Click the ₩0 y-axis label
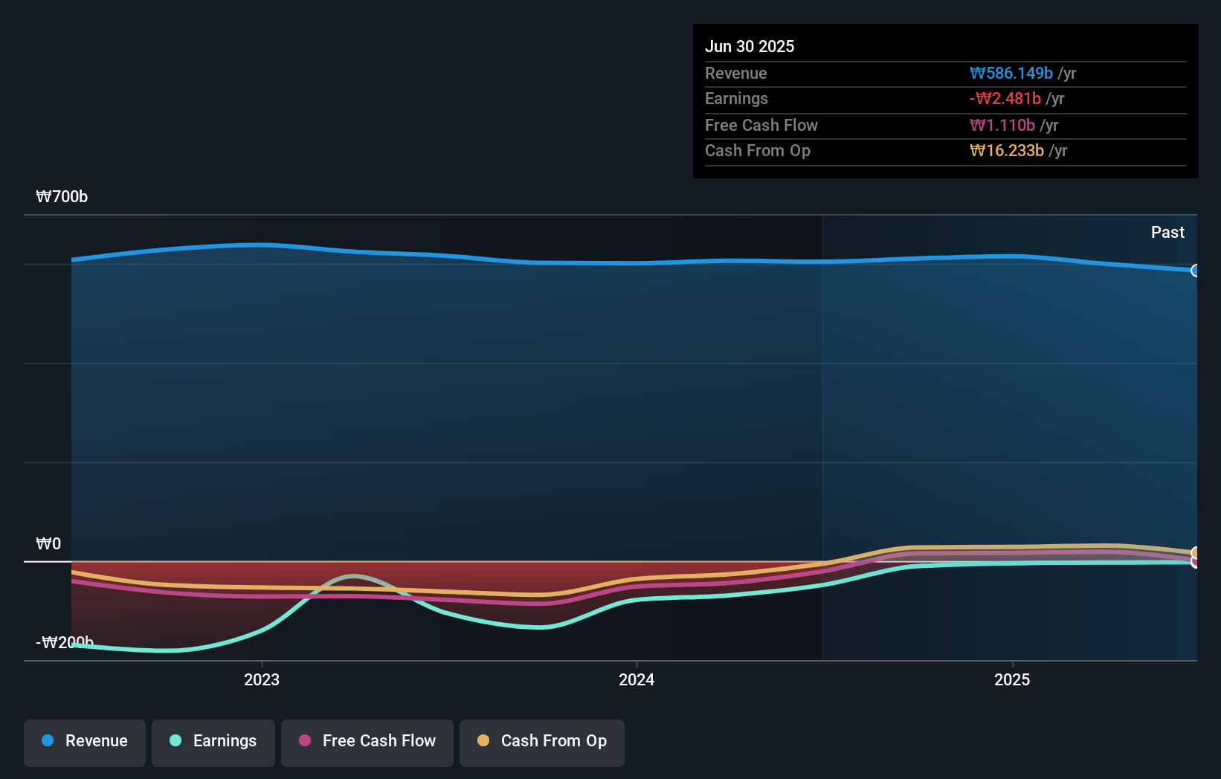Image resolution: width=1221 pixels, height=779 pixels. pos(48,543)
